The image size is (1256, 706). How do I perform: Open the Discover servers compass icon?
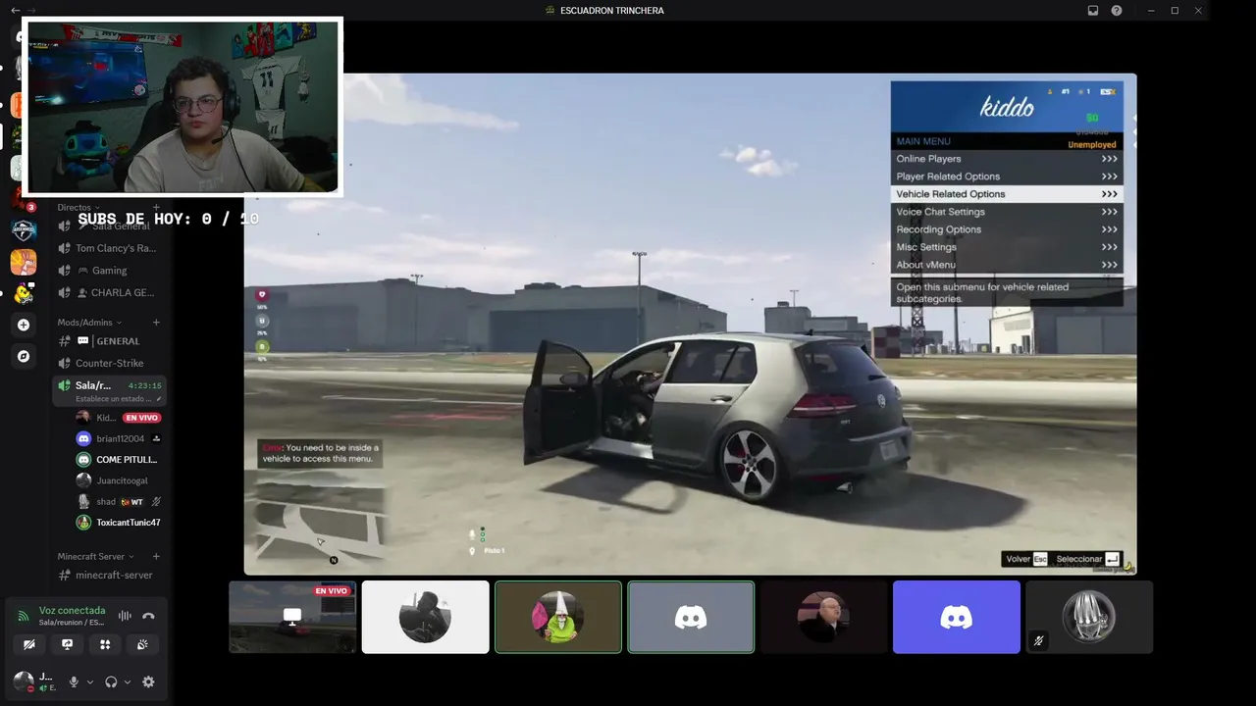tap(24, 356)
